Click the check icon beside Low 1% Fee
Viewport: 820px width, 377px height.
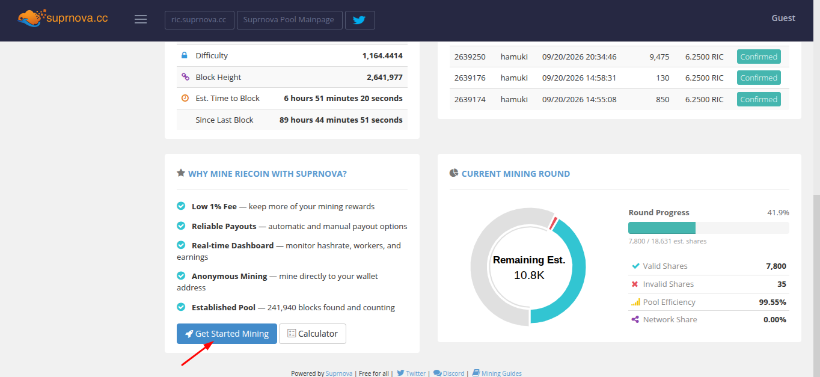[181, 206]
